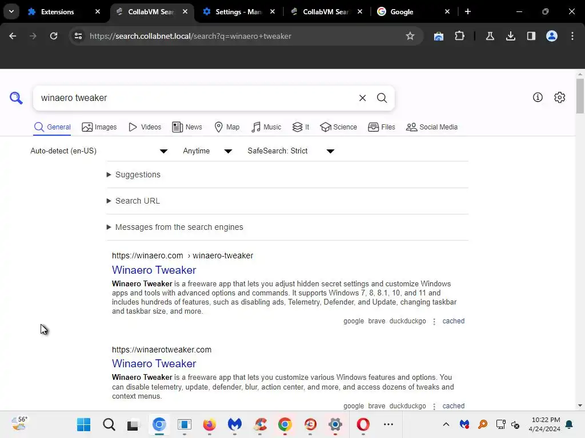Open the winaerotweaker.com Winaero Tweaker result
The height and width of the screenshot is (438, 585).
pyautogui.click(x=154, y=363)
